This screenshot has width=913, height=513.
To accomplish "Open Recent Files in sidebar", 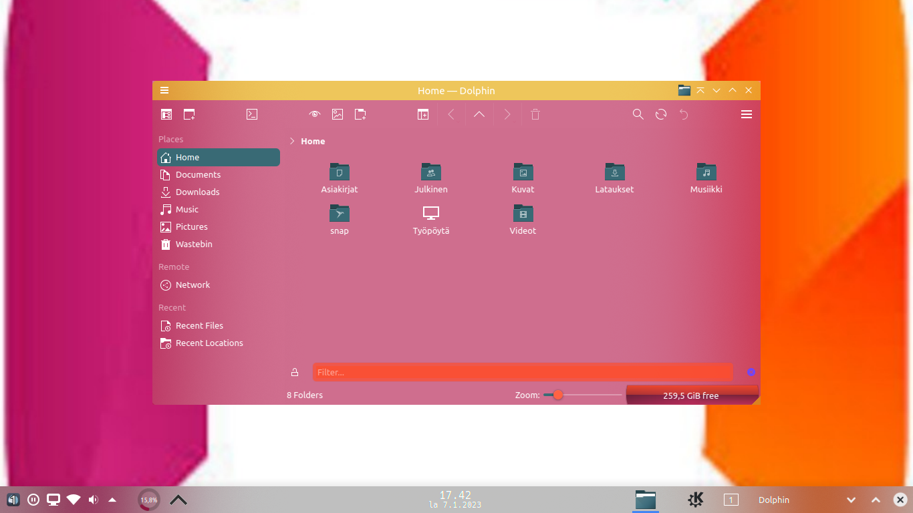I will point(219,325).
